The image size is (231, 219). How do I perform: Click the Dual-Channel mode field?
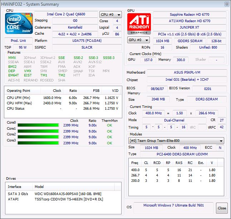174,120
